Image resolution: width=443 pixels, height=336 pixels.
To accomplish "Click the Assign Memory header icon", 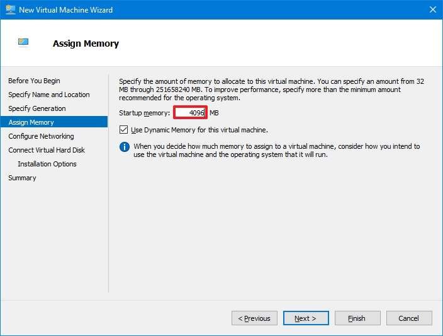I will (x=23, y=42).
